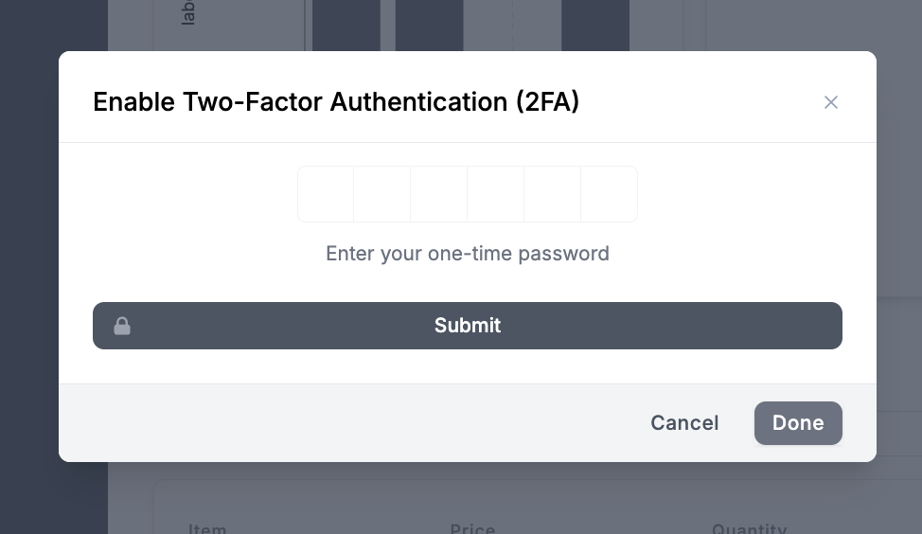Click the Quantity column header behind the dialog
Screen dimensions: 922x534
point(749,527)
